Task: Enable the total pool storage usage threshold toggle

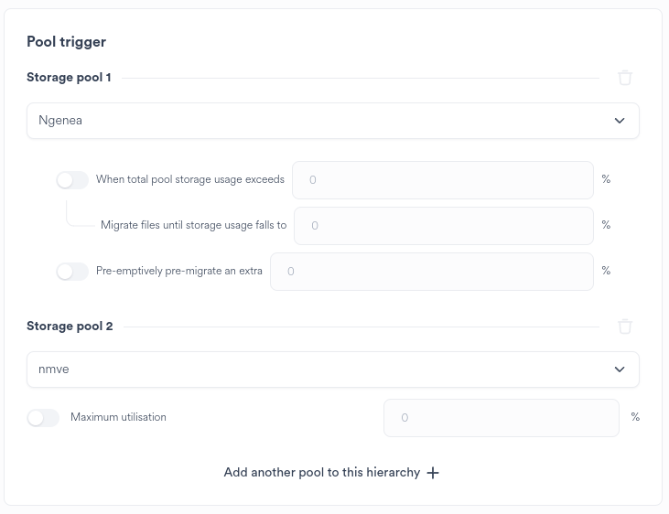Action: pyautogui.click(x=72, y=180)
